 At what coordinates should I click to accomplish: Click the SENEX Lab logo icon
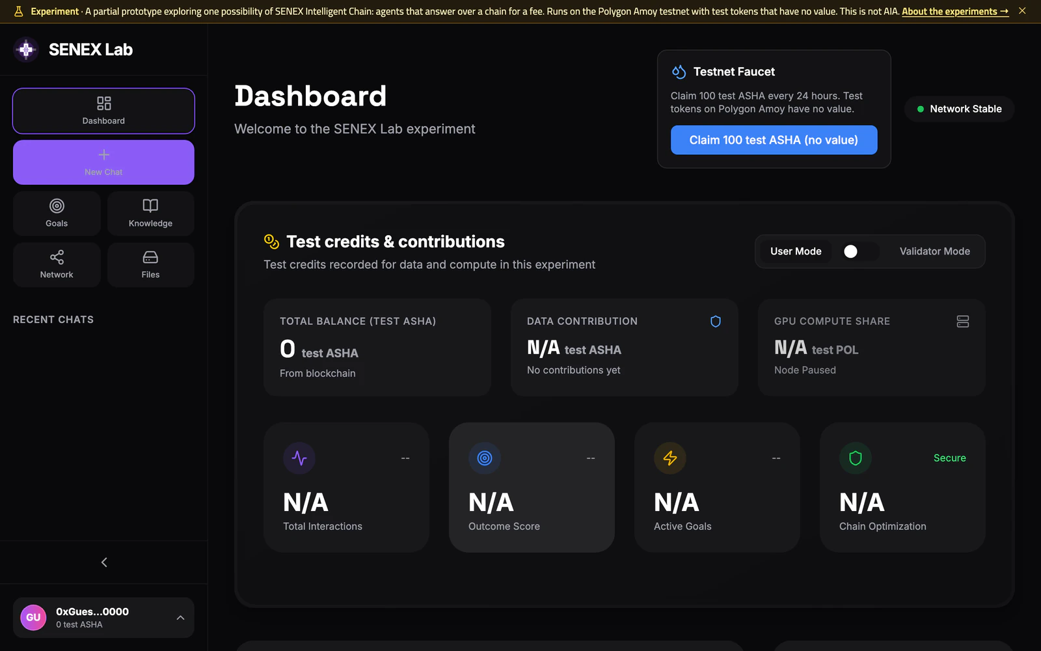tap(26, 49)
